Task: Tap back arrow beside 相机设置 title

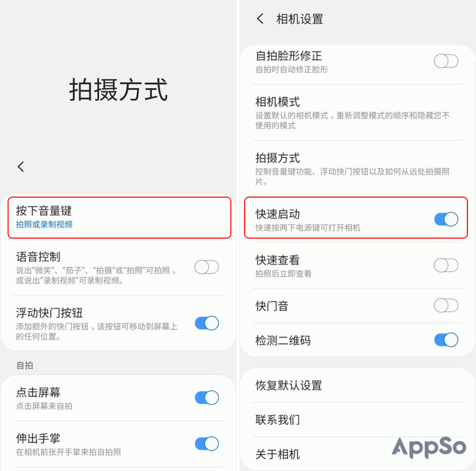Action: [x=260, y=19]
